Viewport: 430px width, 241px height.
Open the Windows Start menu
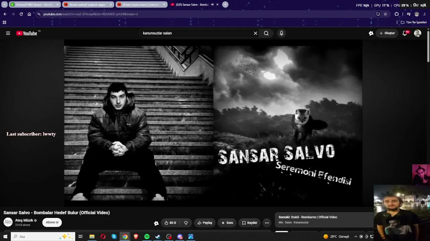tap(5, 237)
